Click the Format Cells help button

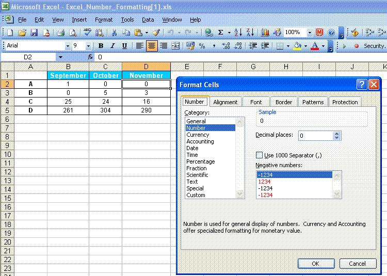tap(362, 85)
